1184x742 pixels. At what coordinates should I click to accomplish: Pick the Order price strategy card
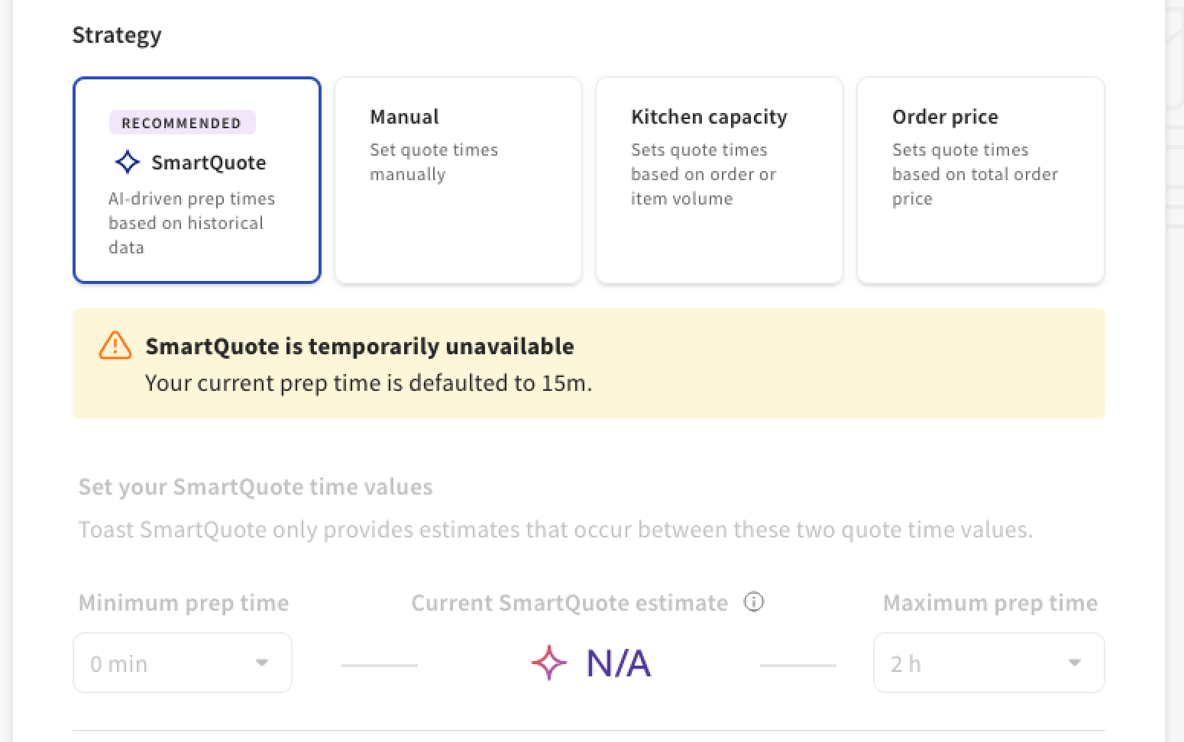(x=980, y=180)
